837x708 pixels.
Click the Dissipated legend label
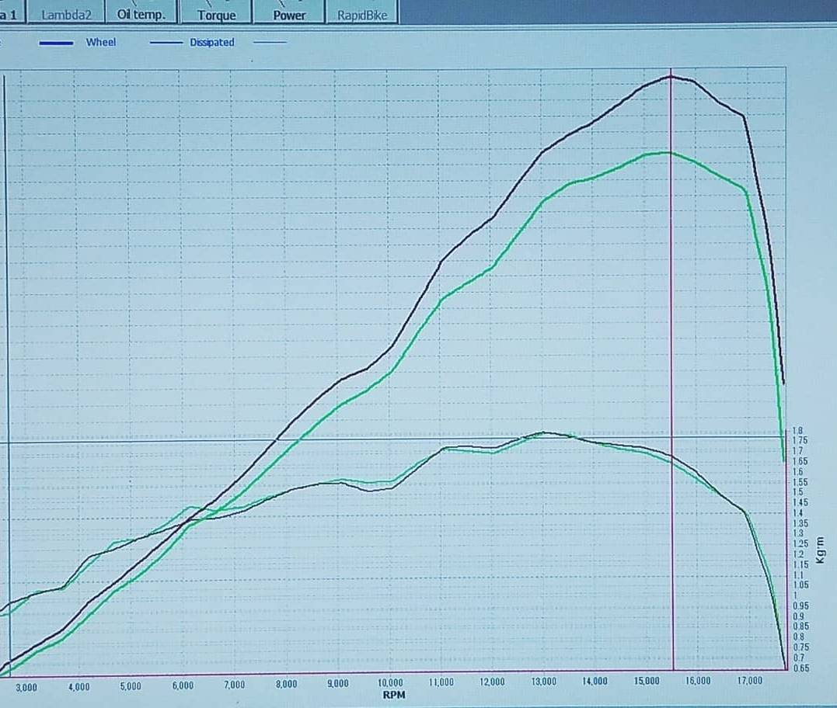pos(211,43)
